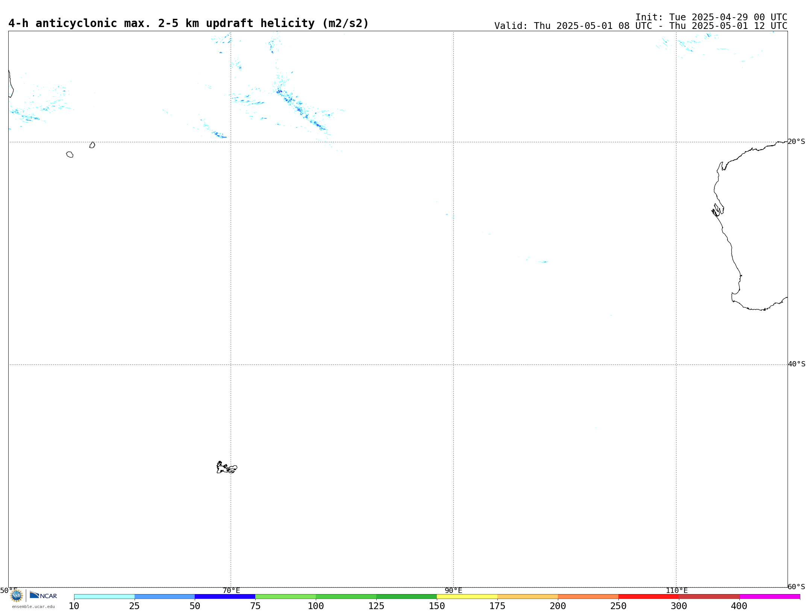Click the colorbar tick label 250
The height and width of the screenshot is (611, 812).
point(619,606)
